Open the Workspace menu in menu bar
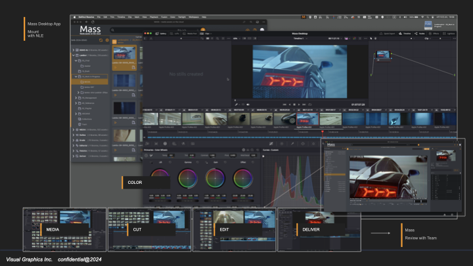 pyautogui.click(x=194, y=17)
